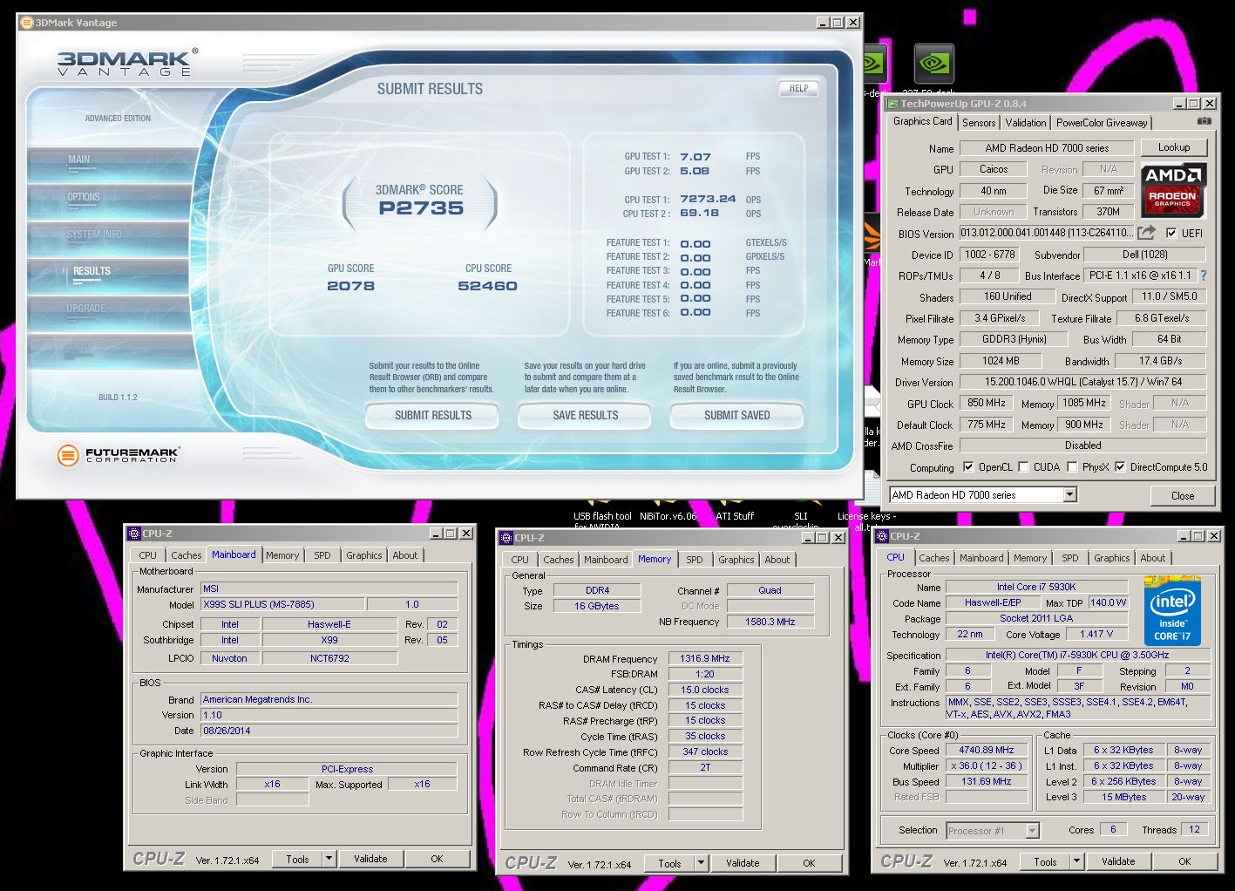Click the SUBMIT RESULTS button
The height and width of the screenshot is (891, 1235).
[x=432, y=416]
